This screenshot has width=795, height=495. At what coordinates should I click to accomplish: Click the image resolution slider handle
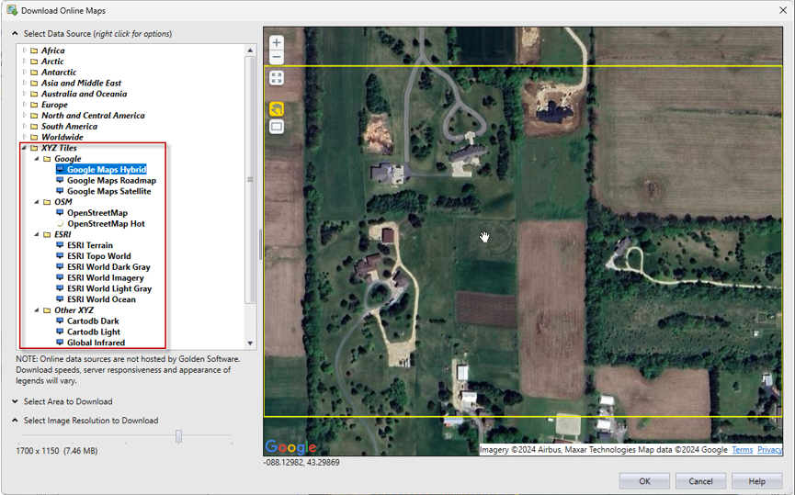click(178, 436)
